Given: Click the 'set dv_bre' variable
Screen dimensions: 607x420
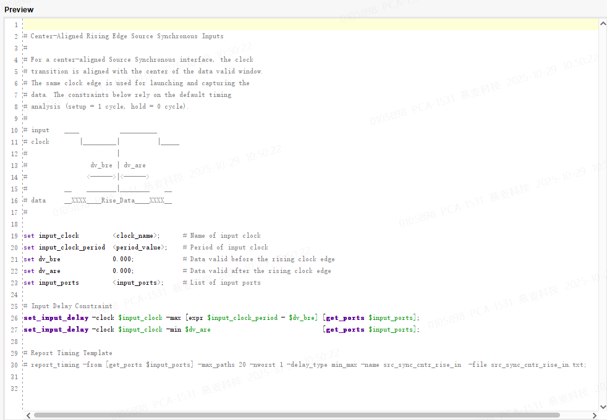Looking at the screenshot, I should (x=42, y=259).
